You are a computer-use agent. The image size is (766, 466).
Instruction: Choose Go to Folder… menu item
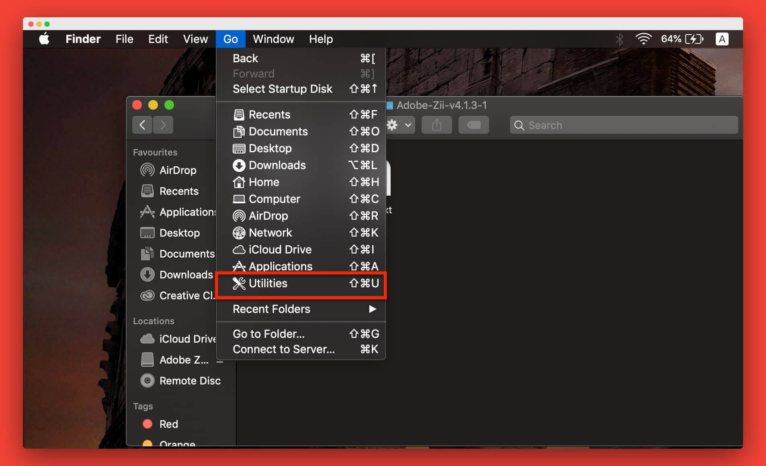coord(301,334)
